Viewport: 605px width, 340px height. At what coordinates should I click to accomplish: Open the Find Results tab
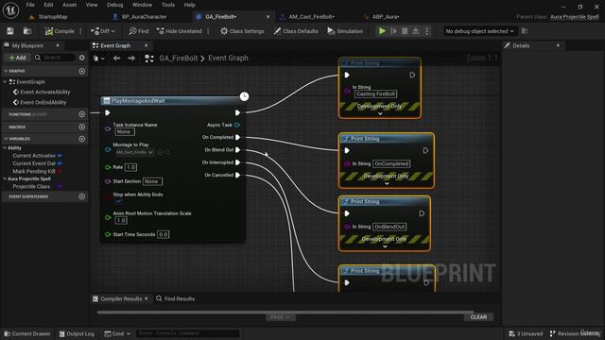pyautogui.click(x=176, y=298)
